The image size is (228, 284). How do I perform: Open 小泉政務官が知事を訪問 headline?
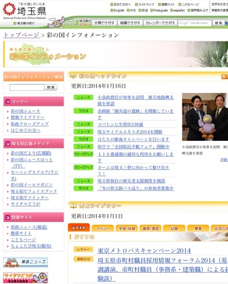136,101
